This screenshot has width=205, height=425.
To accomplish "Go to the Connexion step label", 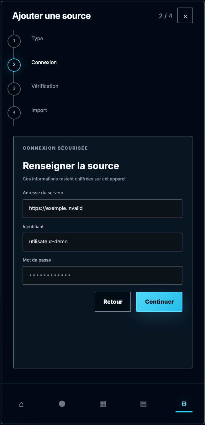I will pos(44,63).
